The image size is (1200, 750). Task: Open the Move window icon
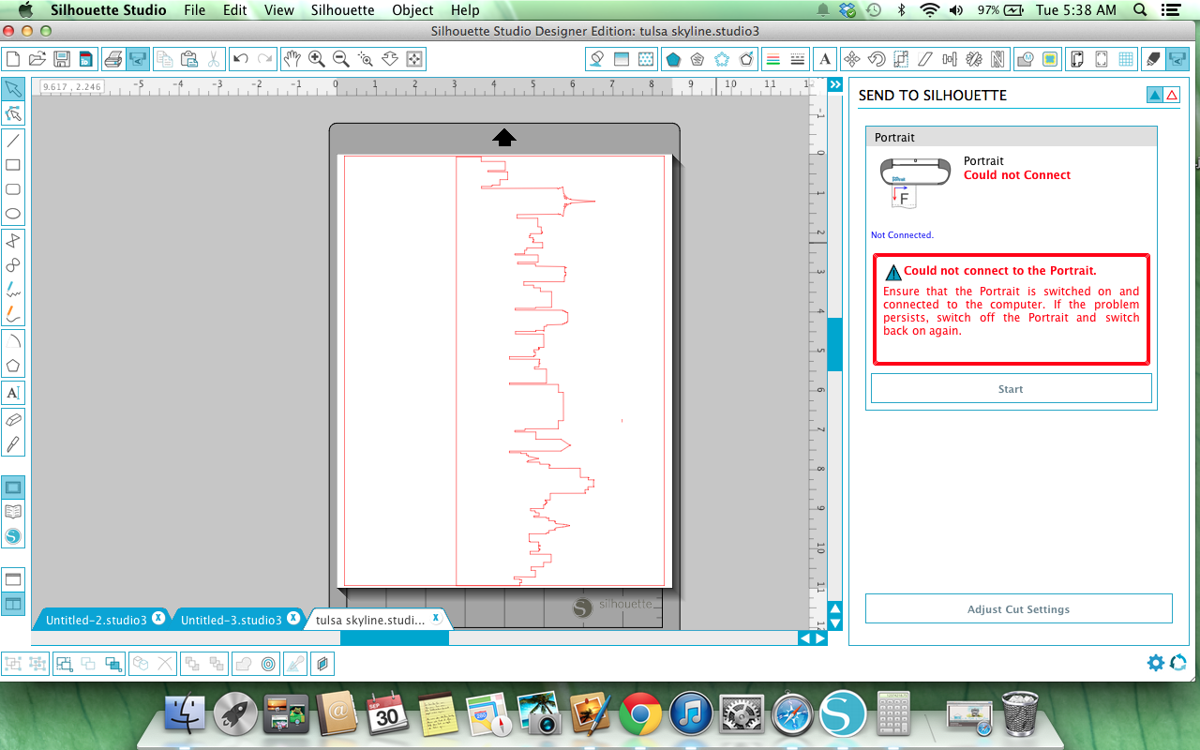coord(852,59)
